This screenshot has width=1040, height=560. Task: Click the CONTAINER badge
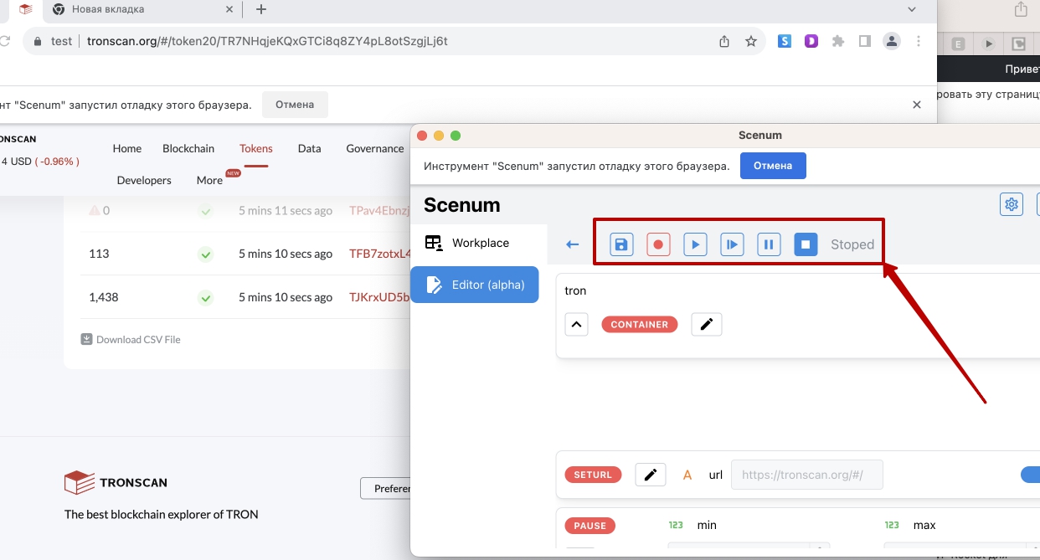coord(640,325)
